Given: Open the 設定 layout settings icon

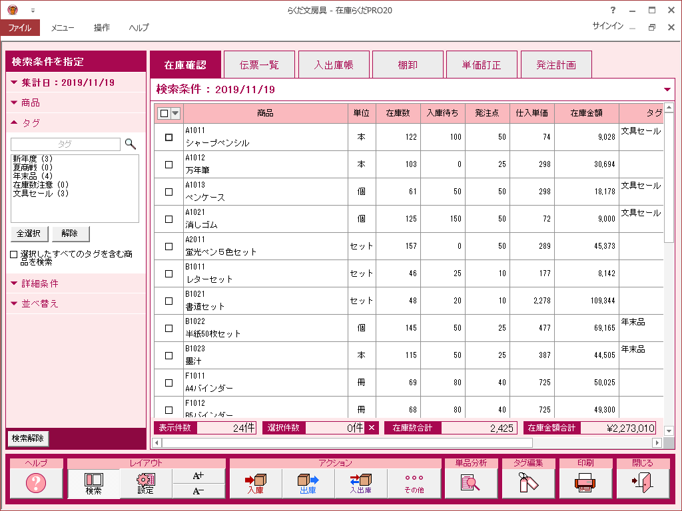Looking at the screenshot, I should (x=146, y=483).
